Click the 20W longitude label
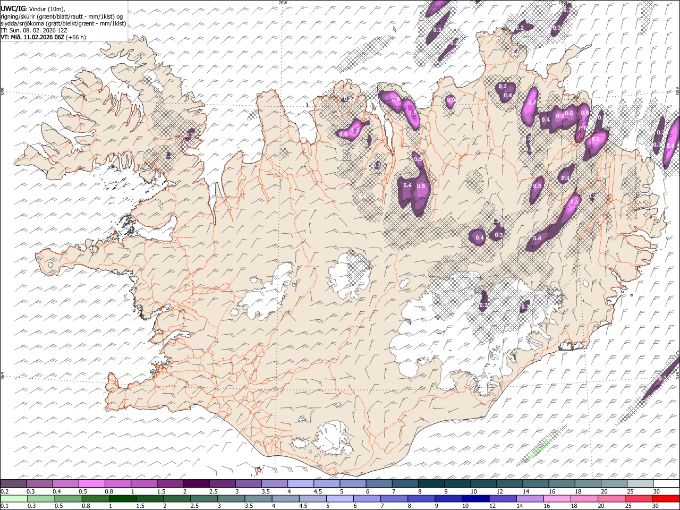Image resolution: width=680 pixels, height=510 pixels. (x=283, y=3)
